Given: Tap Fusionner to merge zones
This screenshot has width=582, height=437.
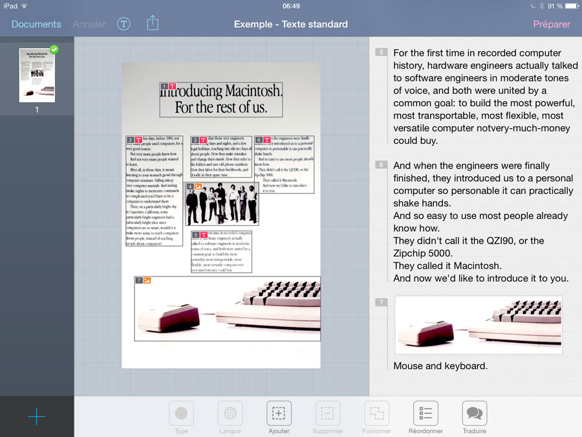Looking at the screenshot, I should click(377, 418).
